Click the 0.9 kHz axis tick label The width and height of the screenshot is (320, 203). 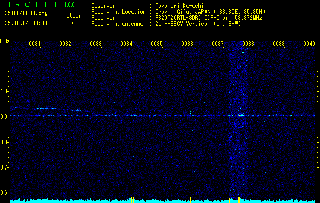pos(5,117)
